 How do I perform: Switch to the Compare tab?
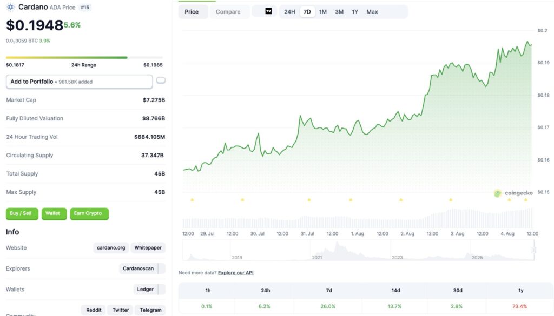pyautogui.click(x=228, y=12)
